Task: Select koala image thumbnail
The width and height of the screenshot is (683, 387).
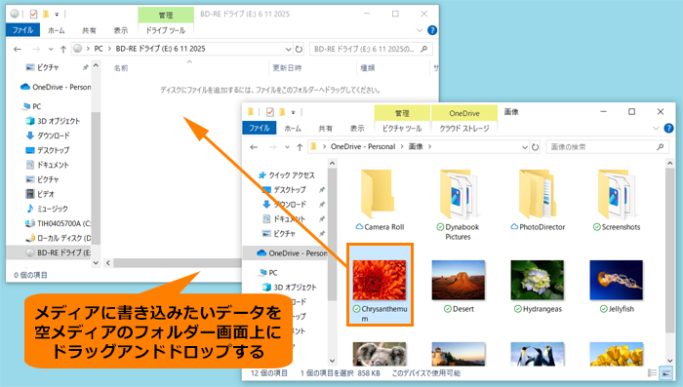Action: [x=380, y=354]
